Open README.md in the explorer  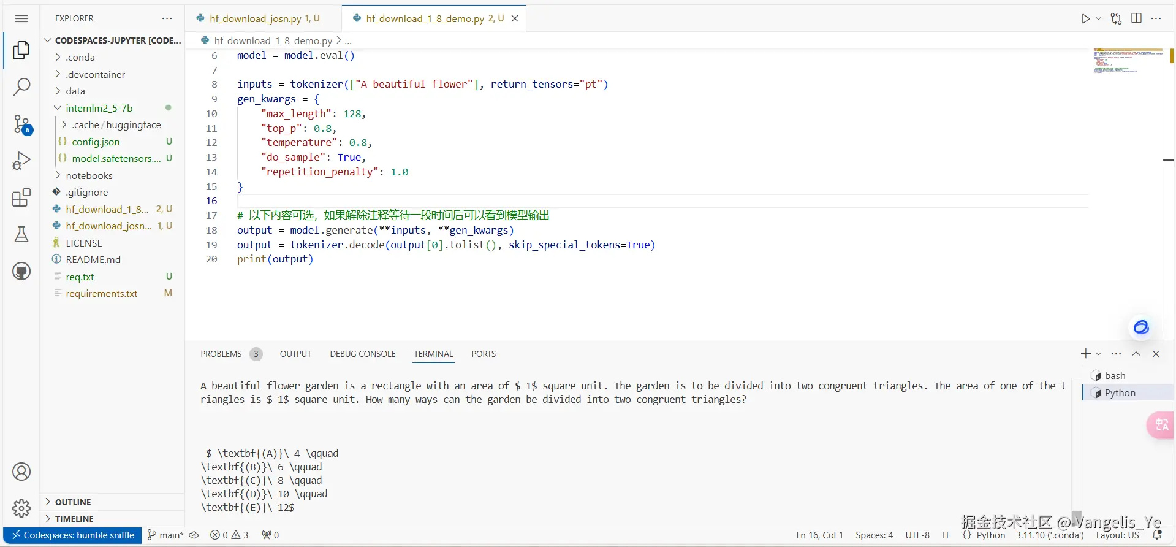click(113, 259)
